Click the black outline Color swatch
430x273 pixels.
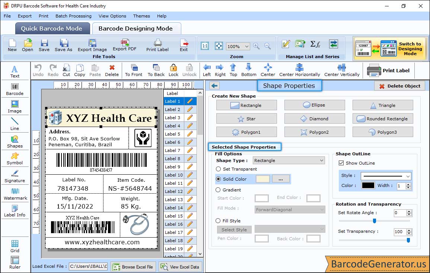(x=368, y=185)
